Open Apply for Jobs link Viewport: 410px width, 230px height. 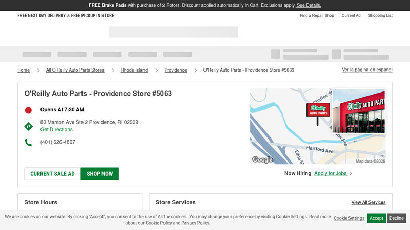[331, 173]
